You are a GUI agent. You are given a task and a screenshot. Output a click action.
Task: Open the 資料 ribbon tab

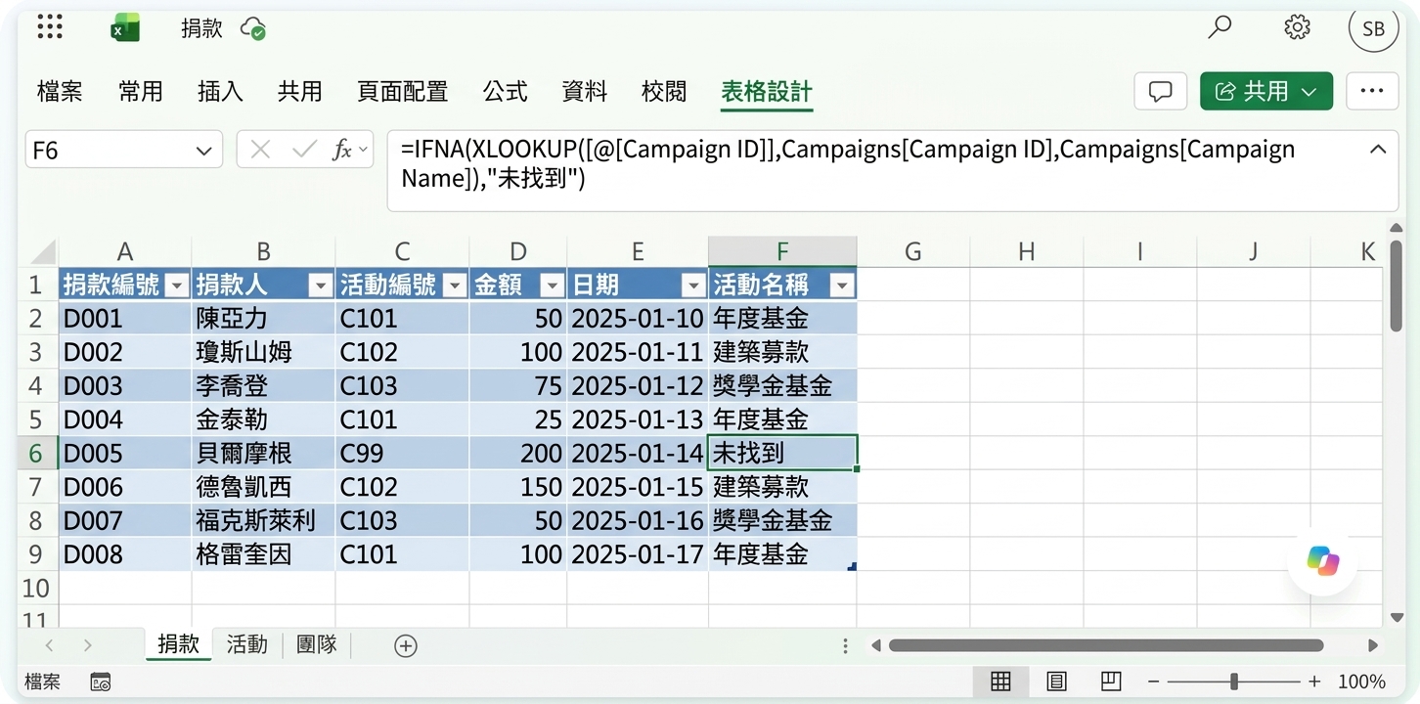[585, 92]
